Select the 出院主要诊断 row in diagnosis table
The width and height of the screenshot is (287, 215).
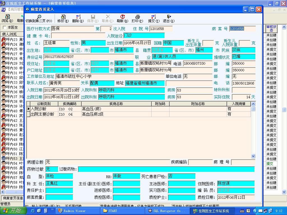tap(139, 114)
